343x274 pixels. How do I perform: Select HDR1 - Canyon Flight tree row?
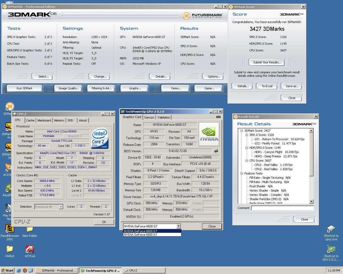tap(276, 152)
